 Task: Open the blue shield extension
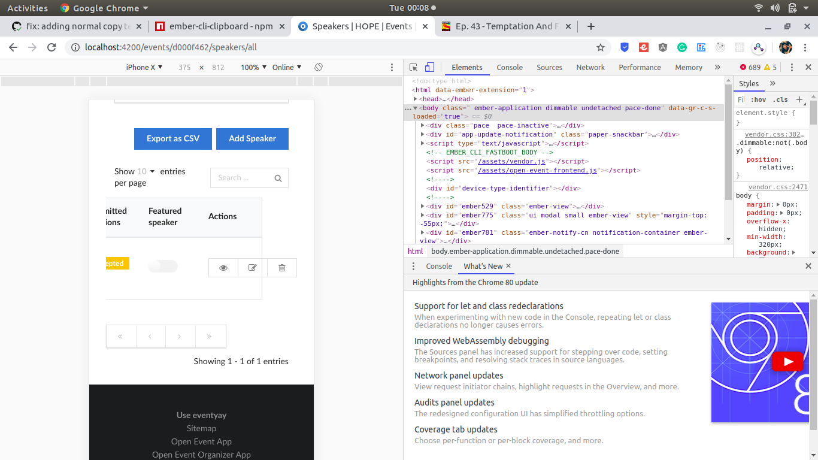click(624, 47)
